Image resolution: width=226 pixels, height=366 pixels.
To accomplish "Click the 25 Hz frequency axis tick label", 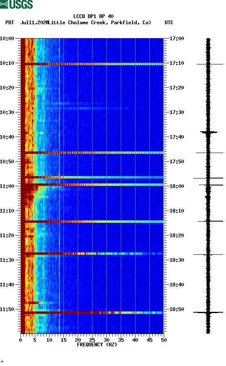I will pos(92,340).
